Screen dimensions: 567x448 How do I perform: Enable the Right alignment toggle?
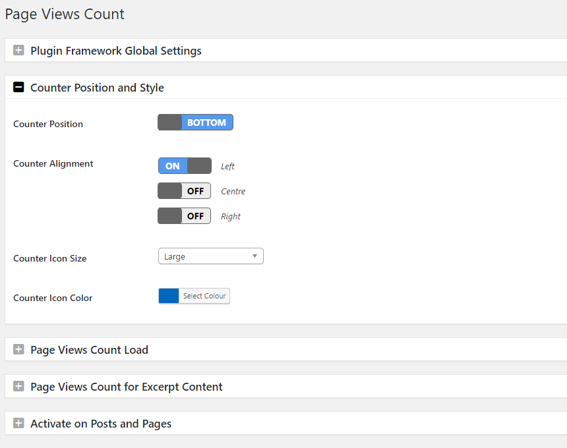(184, 216)
